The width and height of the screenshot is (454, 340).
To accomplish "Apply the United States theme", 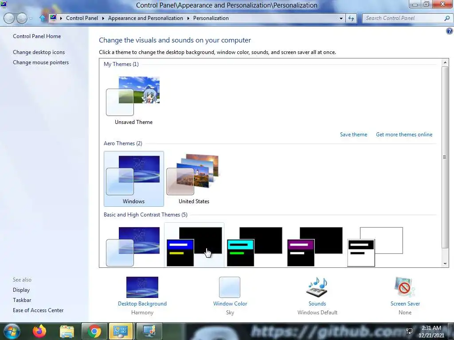I will point(194,179).
